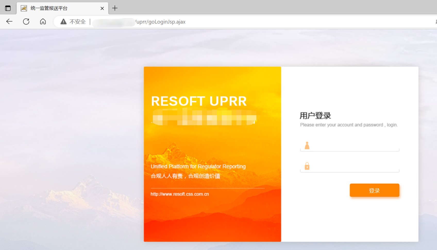Click 'Unified Platform for Regulator Reporting' text

click(x=198, y=166)
